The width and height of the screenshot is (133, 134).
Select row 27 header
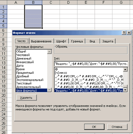point(3,128)
